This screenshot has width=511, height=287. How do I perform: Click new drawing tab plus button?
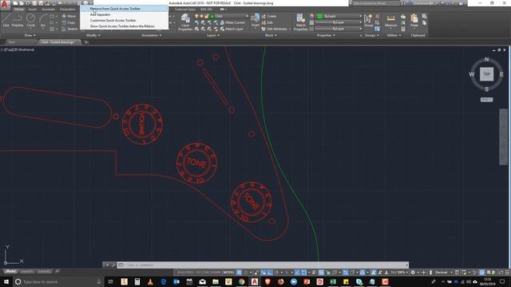tap(86, 42)
